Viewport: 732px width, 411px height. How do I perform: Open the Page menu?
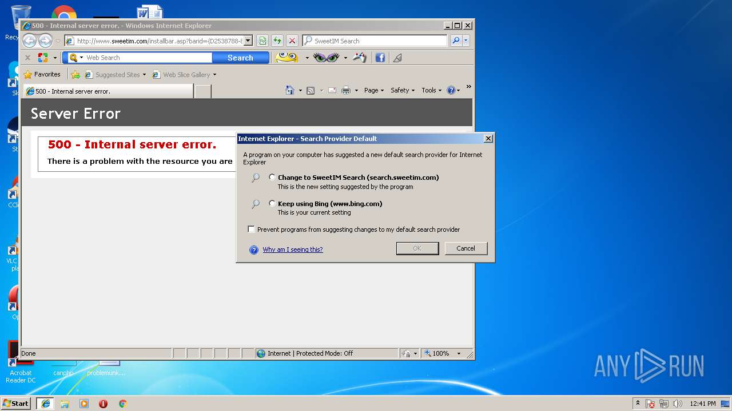pos(374,90)
